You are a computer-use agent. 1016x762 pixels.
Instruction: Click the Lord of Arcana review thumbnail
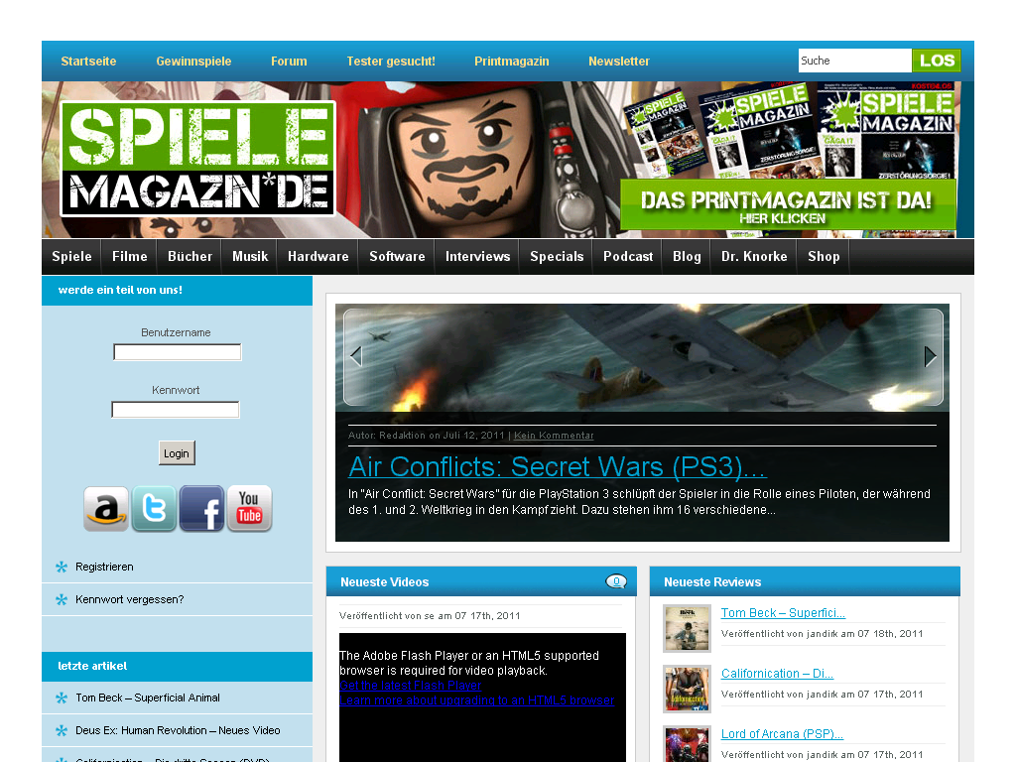point(687,744)
